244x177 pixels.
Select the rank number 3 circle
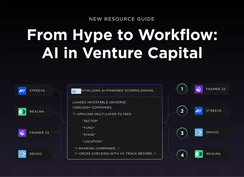tap(182, 133)
